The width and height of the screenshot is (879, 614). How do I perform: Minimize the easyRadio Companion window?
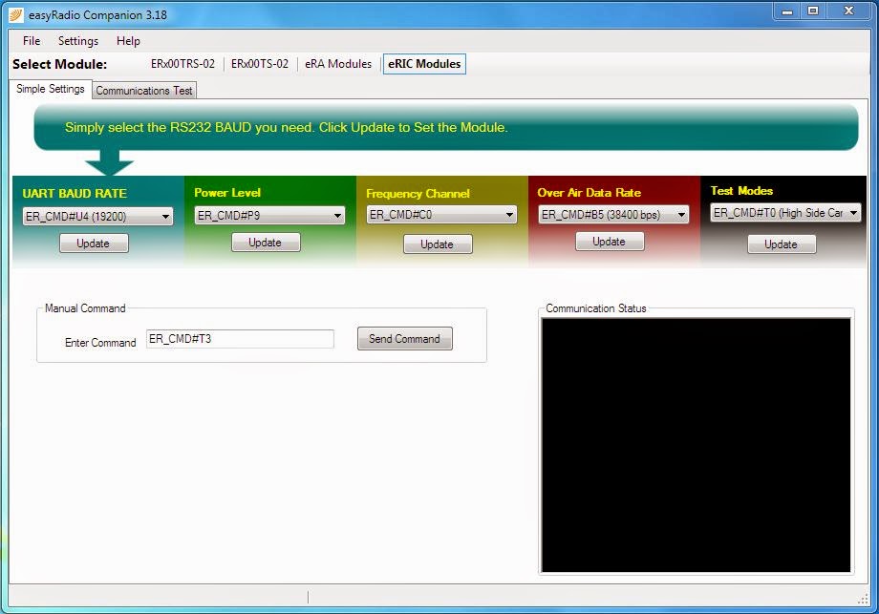pos(787,11)
